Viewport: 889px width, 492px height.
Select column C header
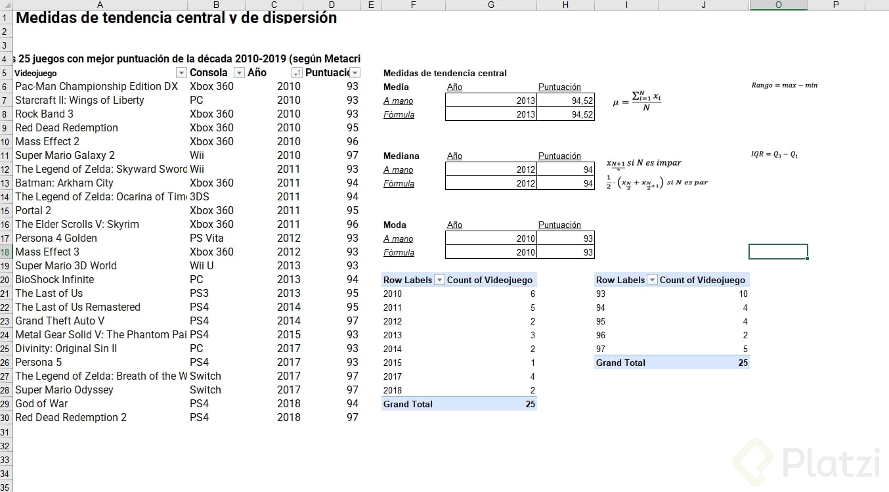coord(274,5)
